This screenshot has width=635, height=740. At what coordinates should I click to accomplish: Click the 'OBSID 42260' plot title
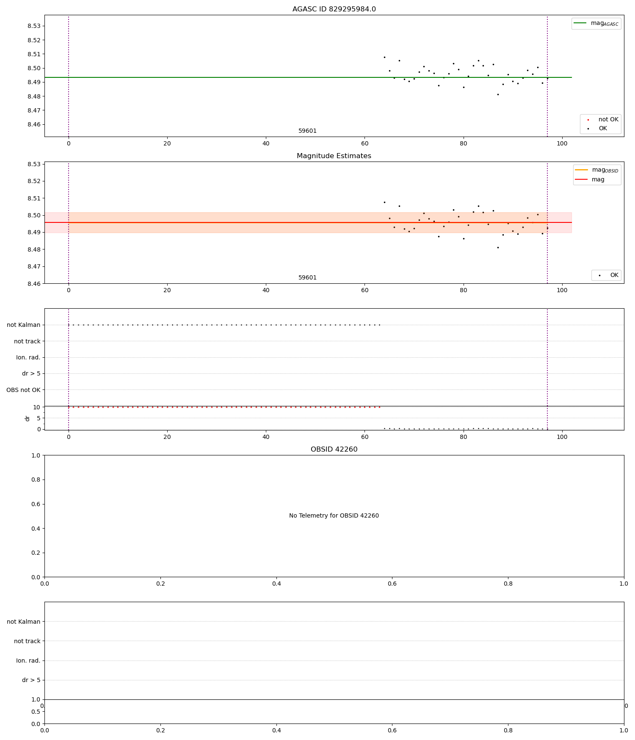[334, 449]
